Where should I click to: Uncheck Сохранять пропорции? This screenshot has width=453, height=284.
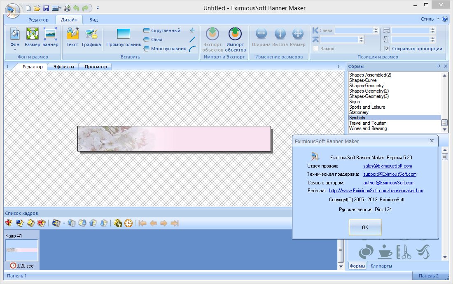[x=387, y=49]
